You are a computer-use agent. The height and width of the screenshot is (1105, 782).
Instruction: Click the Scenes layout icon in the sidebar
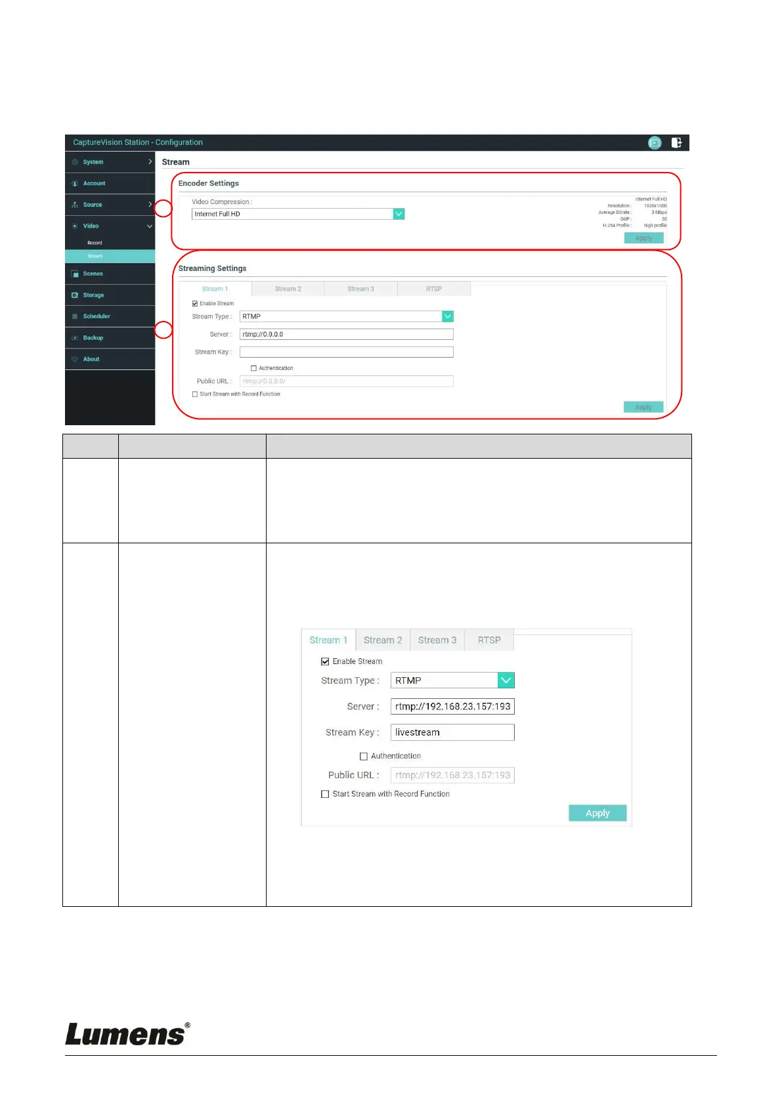click(x=75, y=274)
